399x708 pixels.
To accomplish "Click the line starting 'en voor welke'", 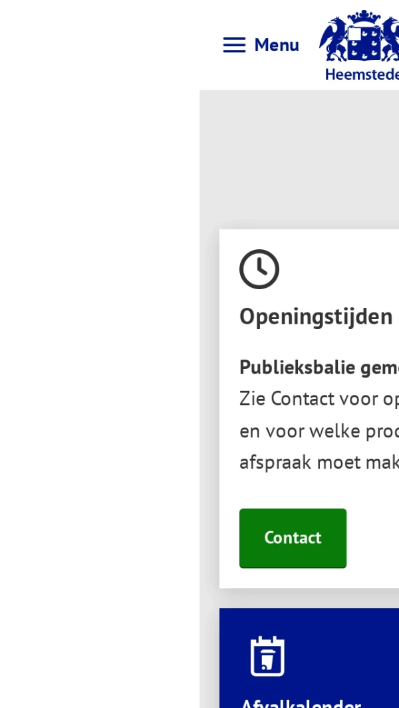I will (319, 431).
